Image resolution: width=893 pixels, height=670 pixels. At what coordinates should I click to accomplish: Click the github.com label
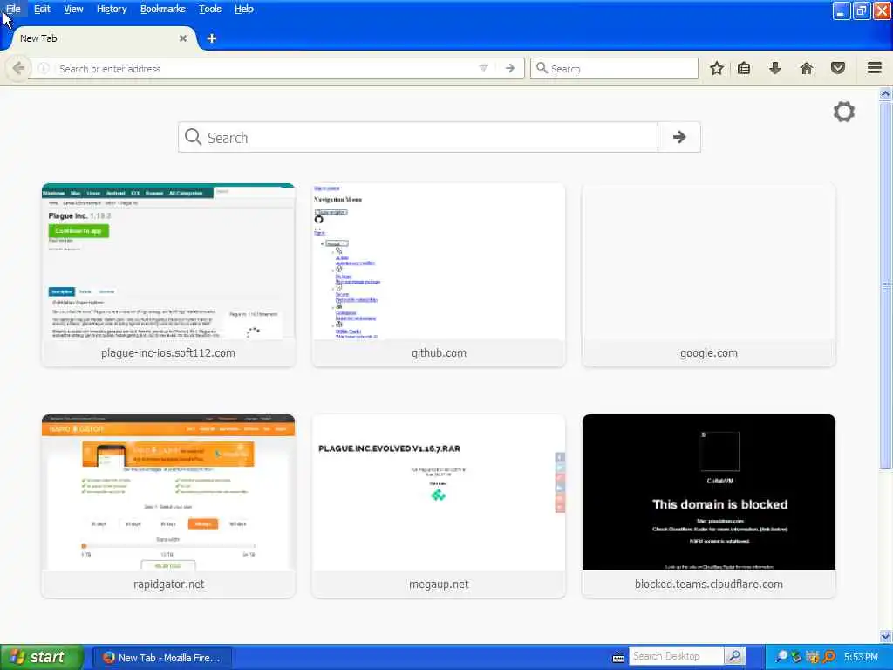click(439, 353)
